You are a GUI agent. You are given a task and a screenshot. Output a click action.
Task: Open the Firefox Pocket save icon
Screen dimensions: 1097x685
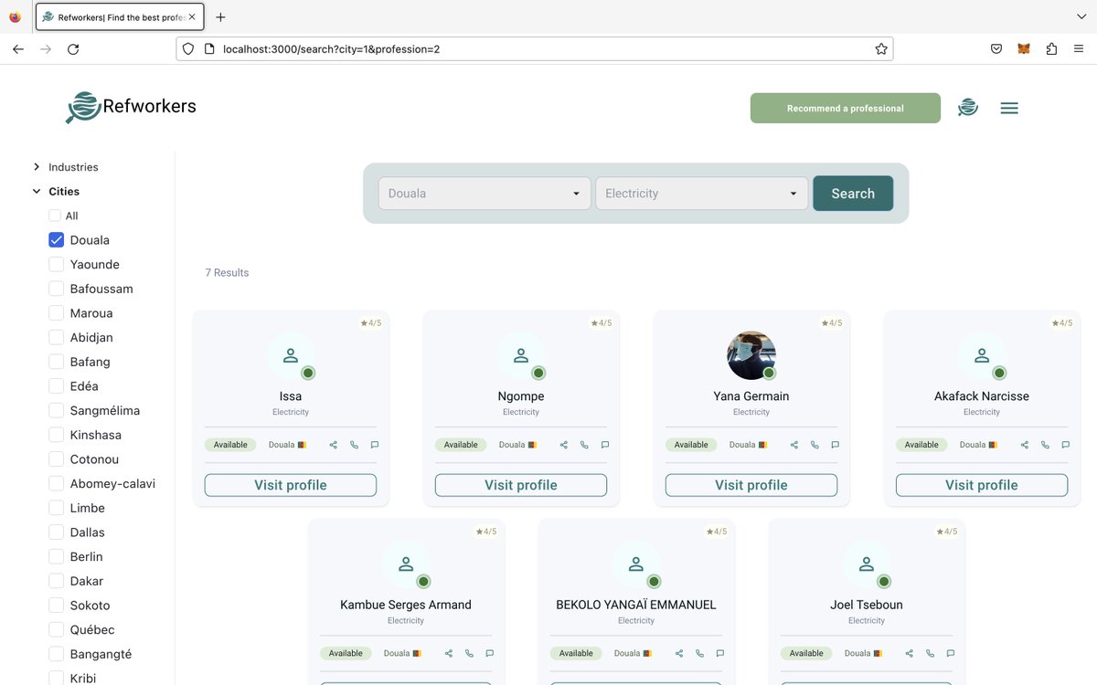996,49
